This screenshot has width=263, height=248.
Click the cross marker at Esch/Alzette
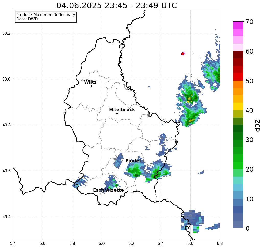point(100,194)
